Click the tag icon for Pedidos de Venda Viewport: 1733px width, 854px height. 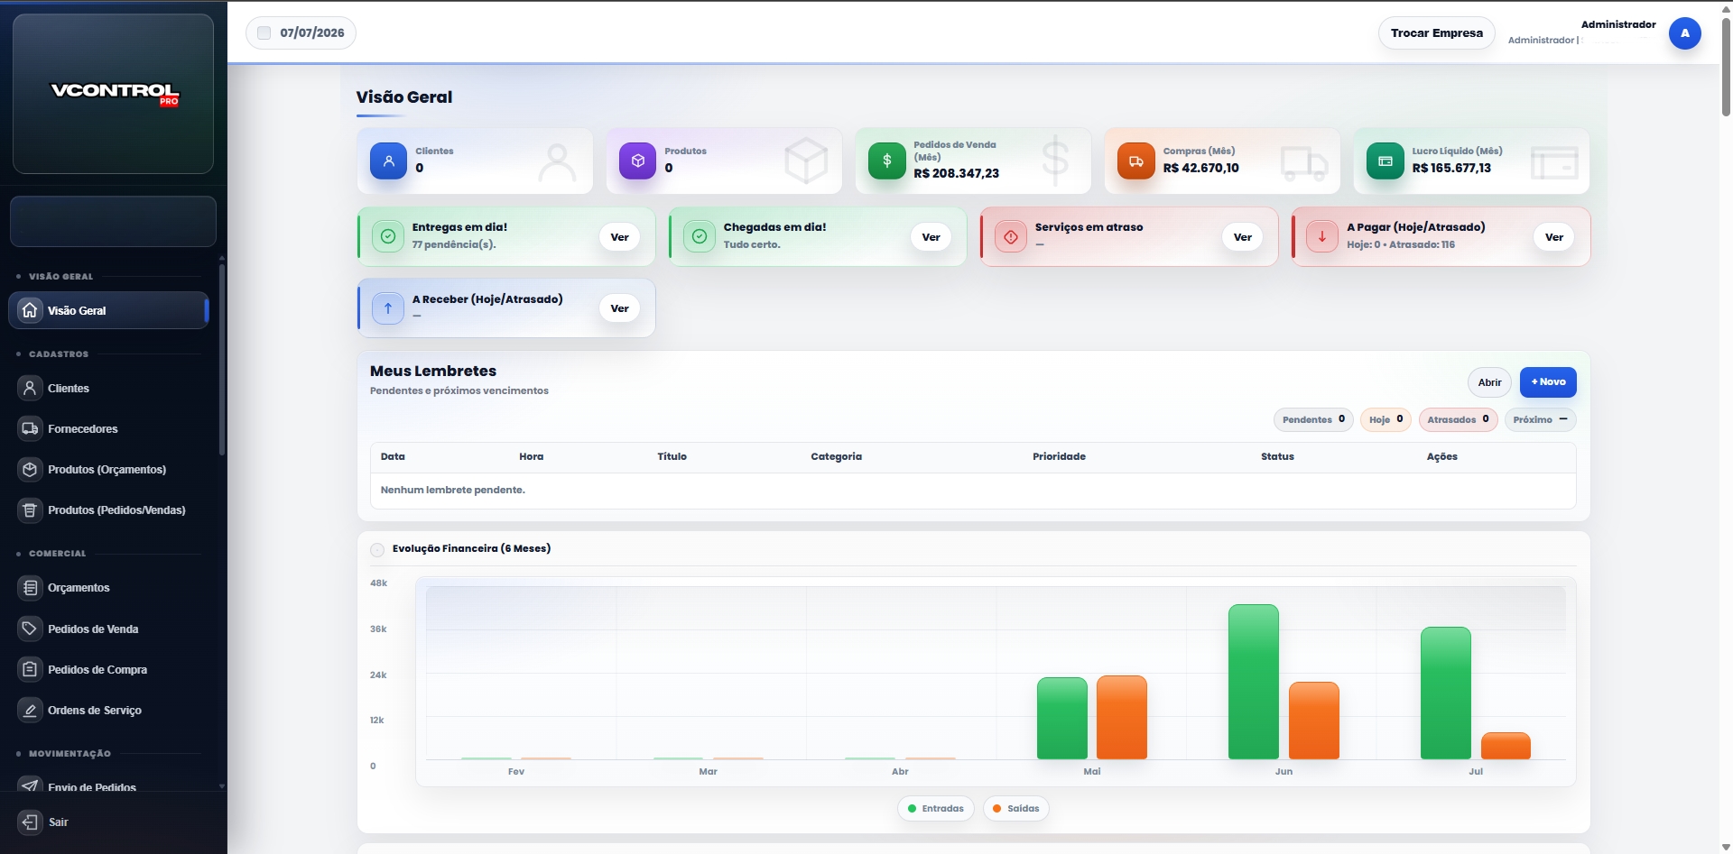(x=30, y=629)
